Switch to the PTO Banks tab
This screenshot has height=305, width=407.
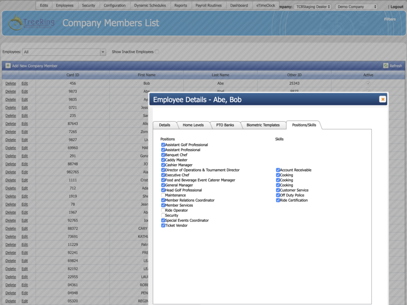coord(225,124)
